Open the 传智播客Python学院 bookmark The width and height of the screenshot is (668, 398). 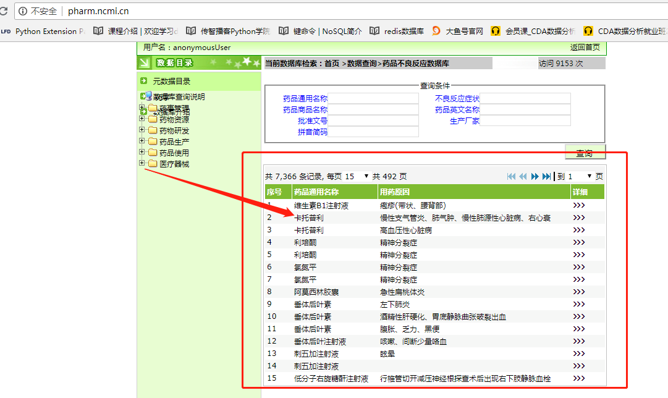click(x=229, y=31)
